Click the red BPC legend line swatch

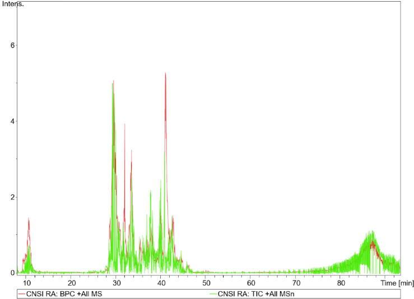[22, 294]
